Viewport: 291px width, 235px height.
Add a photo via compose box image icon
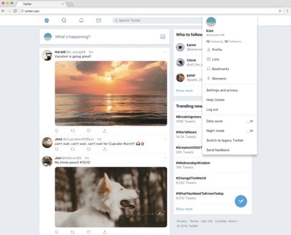click(x=163, y=37)
